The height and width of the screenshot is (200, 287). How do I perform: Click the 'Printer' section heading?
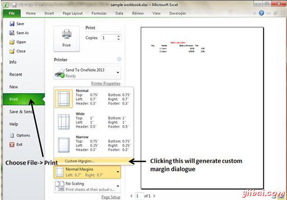click(60, 60)
